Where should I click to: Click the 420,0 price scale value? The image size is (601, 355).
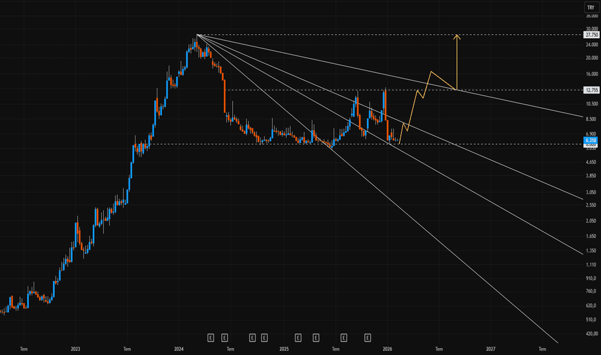592,334
